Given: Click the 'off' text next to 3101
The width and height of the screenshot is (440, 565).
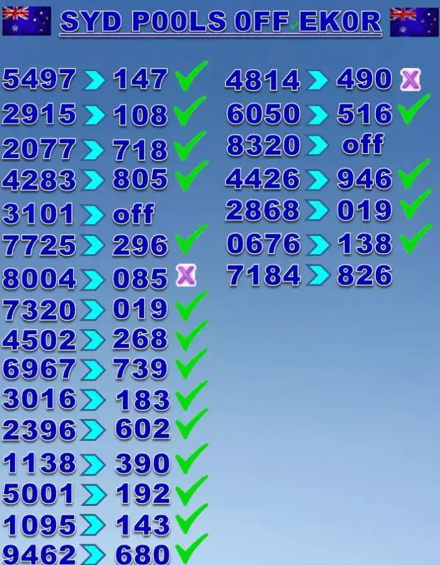Looking at the screenshot, I should click(x=134, y=214).
